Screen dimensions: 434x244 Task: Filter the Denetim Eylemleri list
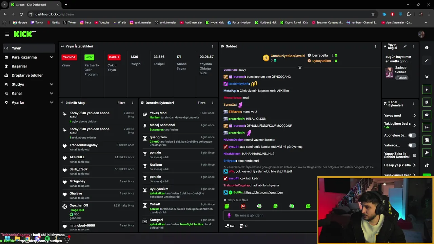pyautogui.click(x=201, y=103)
